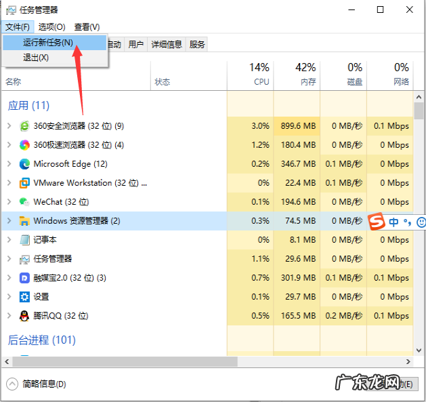Expand Windows 资源管理器 process group
This screenshot has width=426, height=402.
9,220
